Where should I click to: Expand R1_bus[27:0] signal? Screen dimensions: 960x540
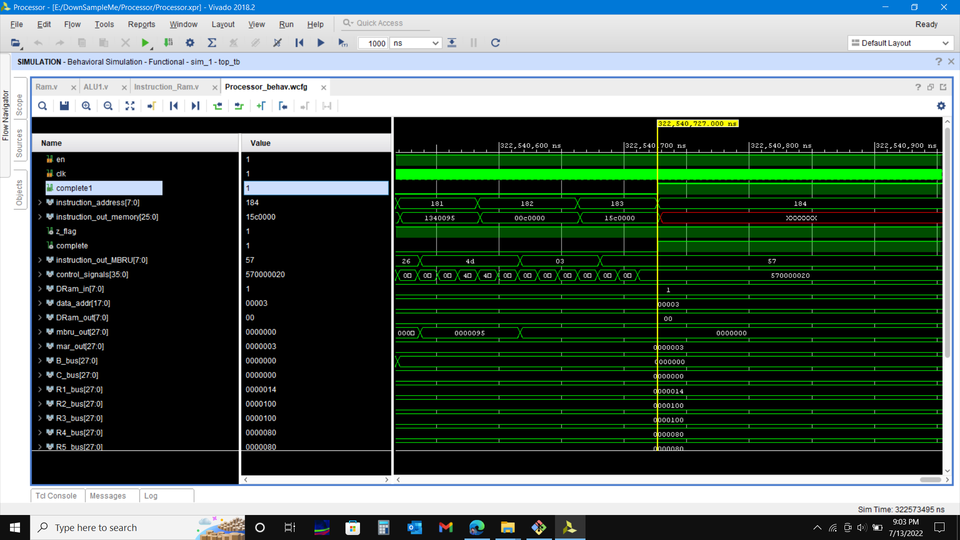(x=40, y=389)
